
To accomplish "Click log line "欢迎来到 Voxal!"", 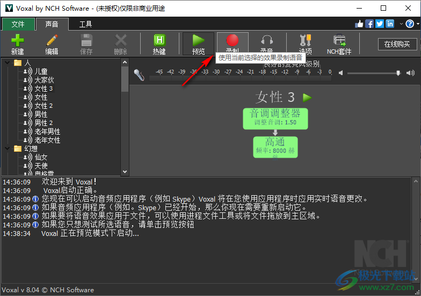I will tap(69, 182).
